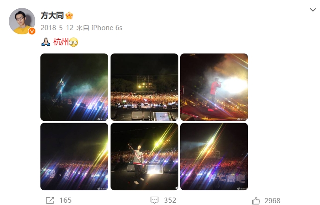Open the 方大同 username link
320x205 pixels.
52,16
